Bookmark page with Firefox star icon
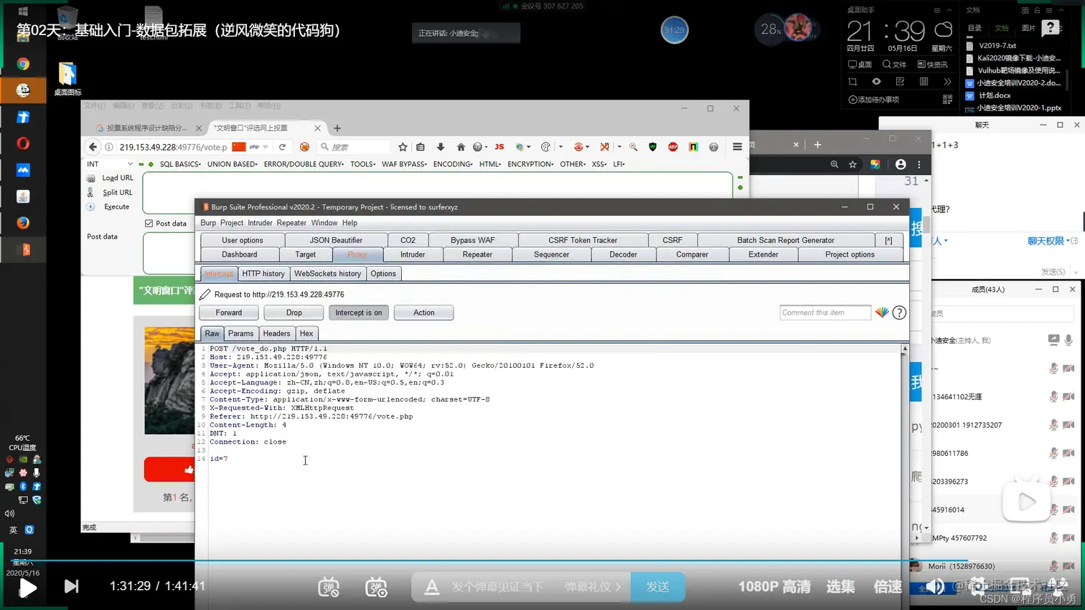Viewport: 1085px width, 610px height. (x=403, y=147)
